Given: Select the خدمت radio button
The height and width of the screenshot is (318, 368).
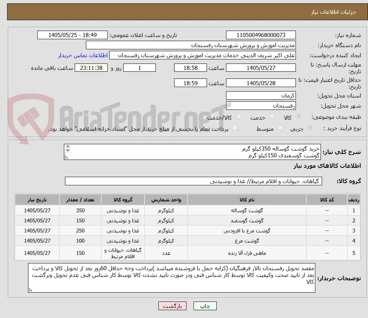Looking at the screenshot, I should [x=272, y=117].
